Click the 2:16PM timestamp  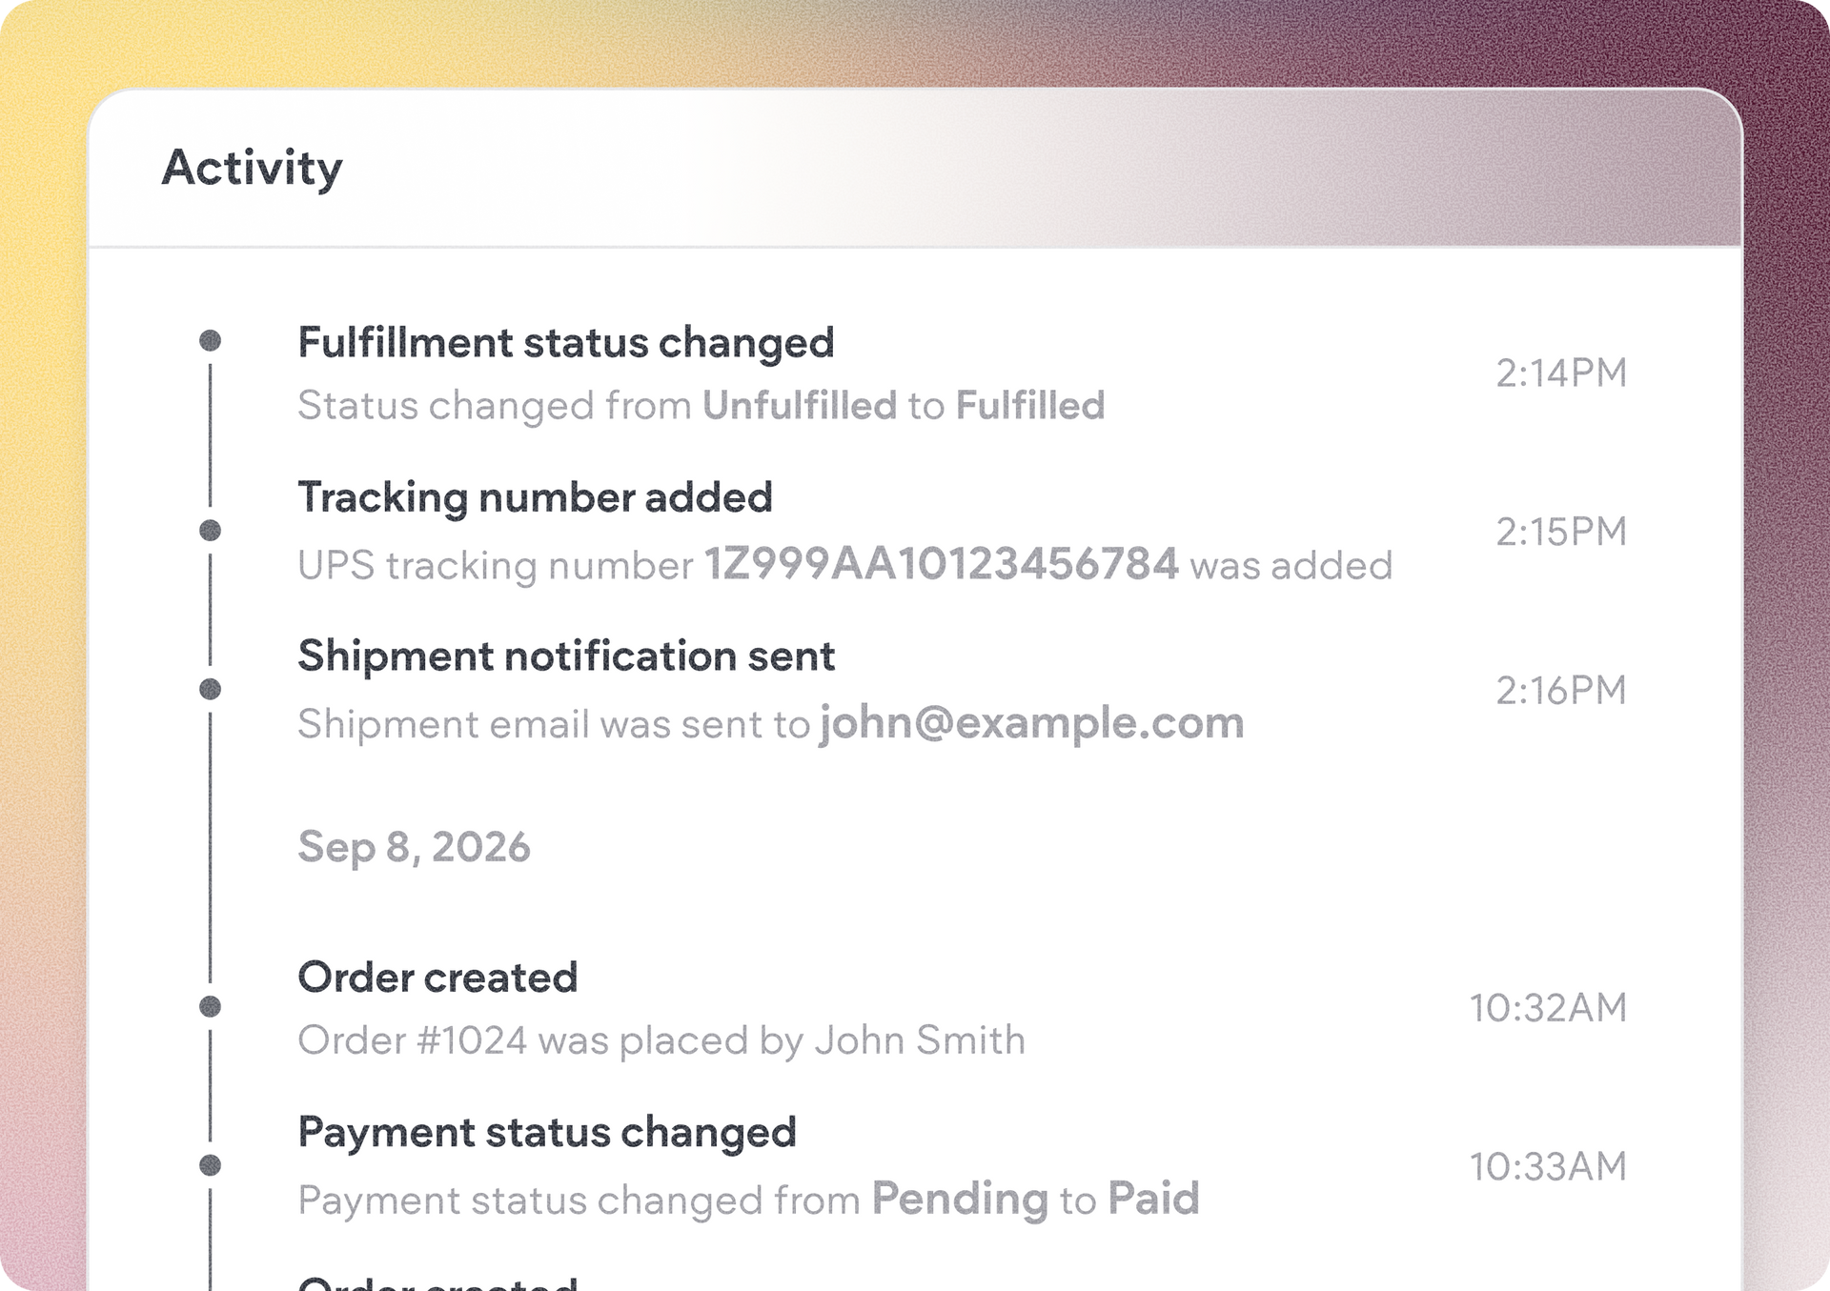point(1561,690)
